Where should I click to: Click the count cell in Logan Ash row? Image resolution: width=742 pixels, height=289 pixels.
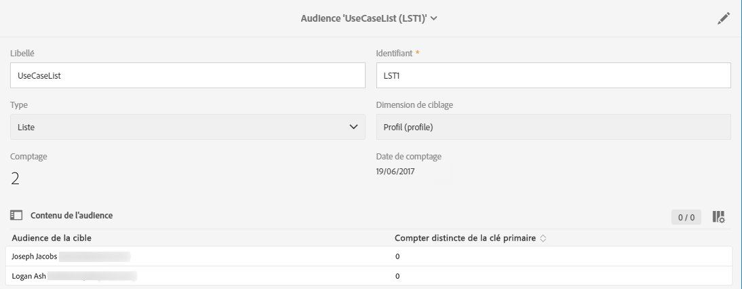pos(397,276)
